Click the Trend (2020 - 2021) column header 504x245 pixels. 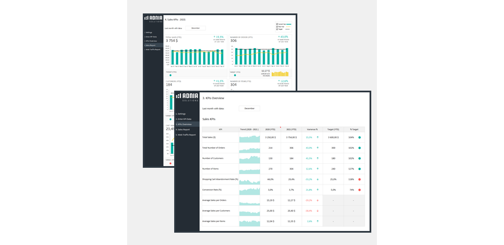coord(249,129)
